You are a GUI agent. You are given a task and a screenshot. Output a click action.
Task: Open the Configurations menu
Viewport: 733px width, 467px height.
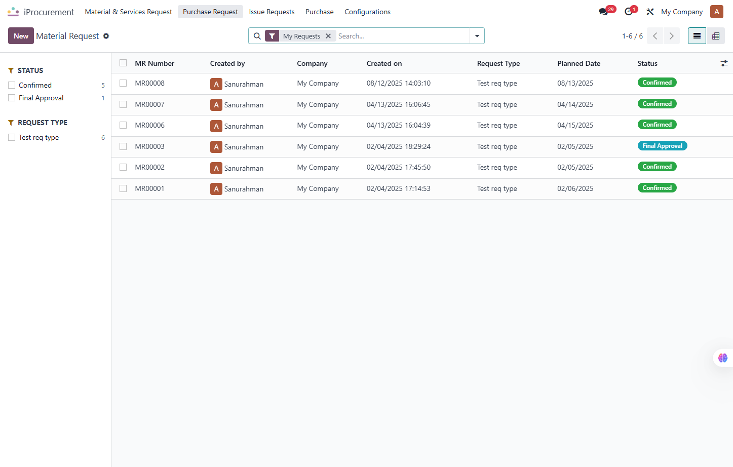click(367, 12)
